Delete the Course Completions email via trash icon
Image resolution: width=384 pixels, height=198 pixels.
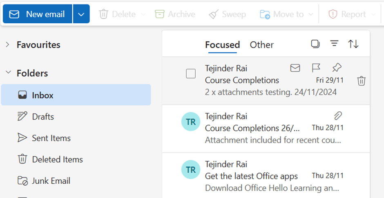[361, 81]
